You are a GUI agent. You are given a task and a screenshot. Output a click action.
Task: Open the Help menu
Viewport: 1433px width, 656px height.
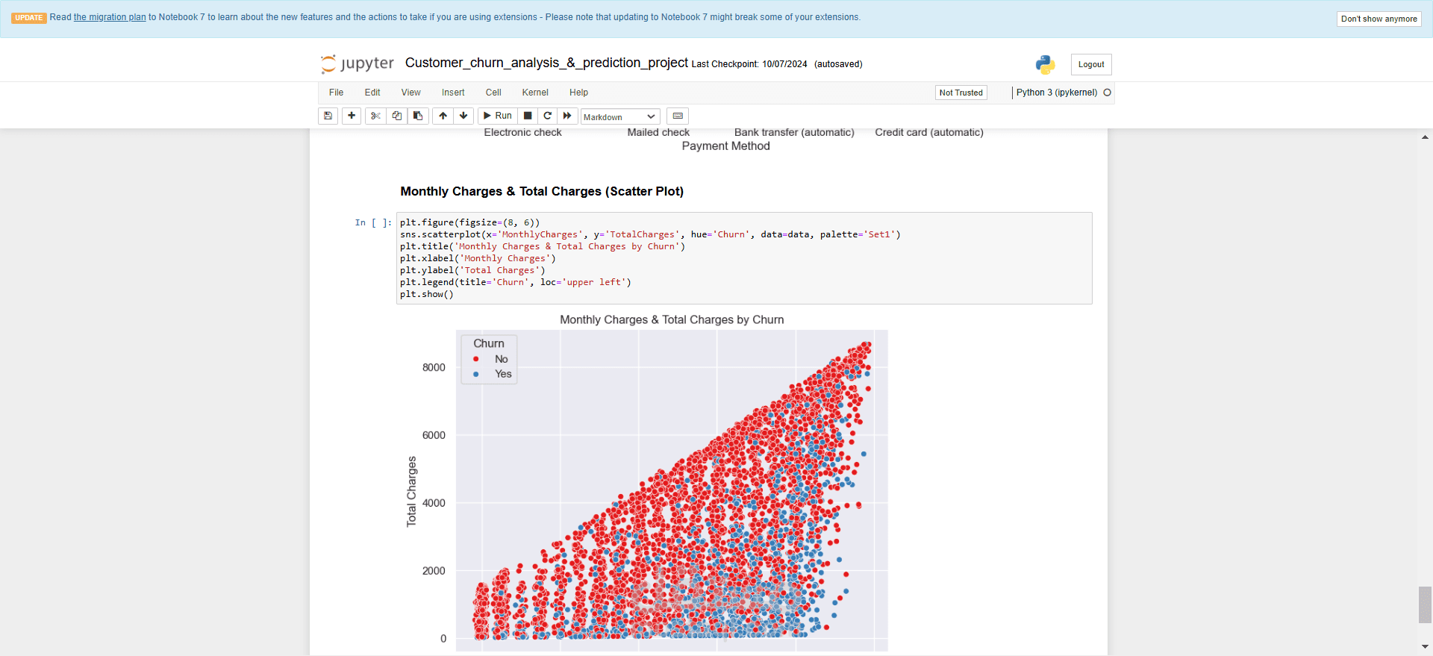point(579,93)
